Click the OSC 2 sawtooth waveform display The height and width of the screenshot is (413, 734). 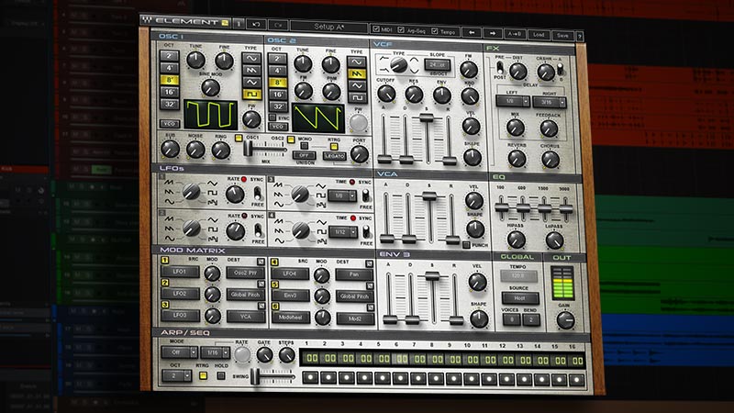(x=318, y=117)
